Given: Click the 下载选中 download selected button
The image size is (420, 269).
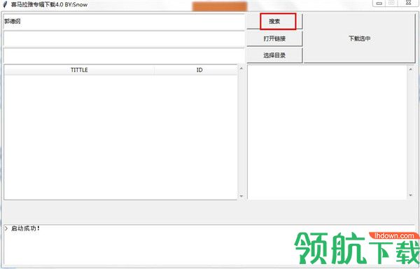Looking at the screenshot, I should click(x=360, y=39).
